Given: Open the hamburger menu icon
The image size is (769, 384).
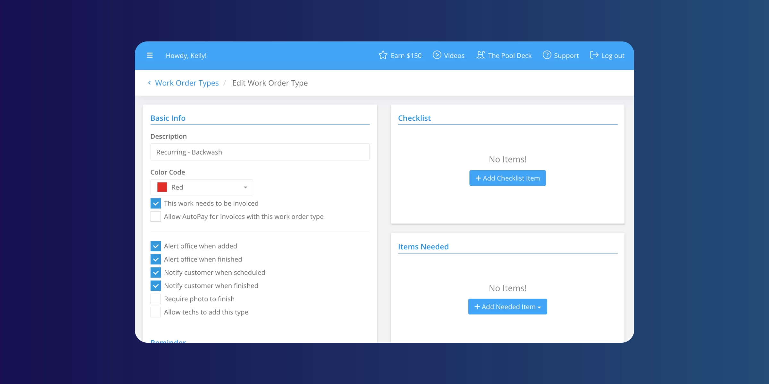Looking at the screenshot, I should click(x=150, y=55).
